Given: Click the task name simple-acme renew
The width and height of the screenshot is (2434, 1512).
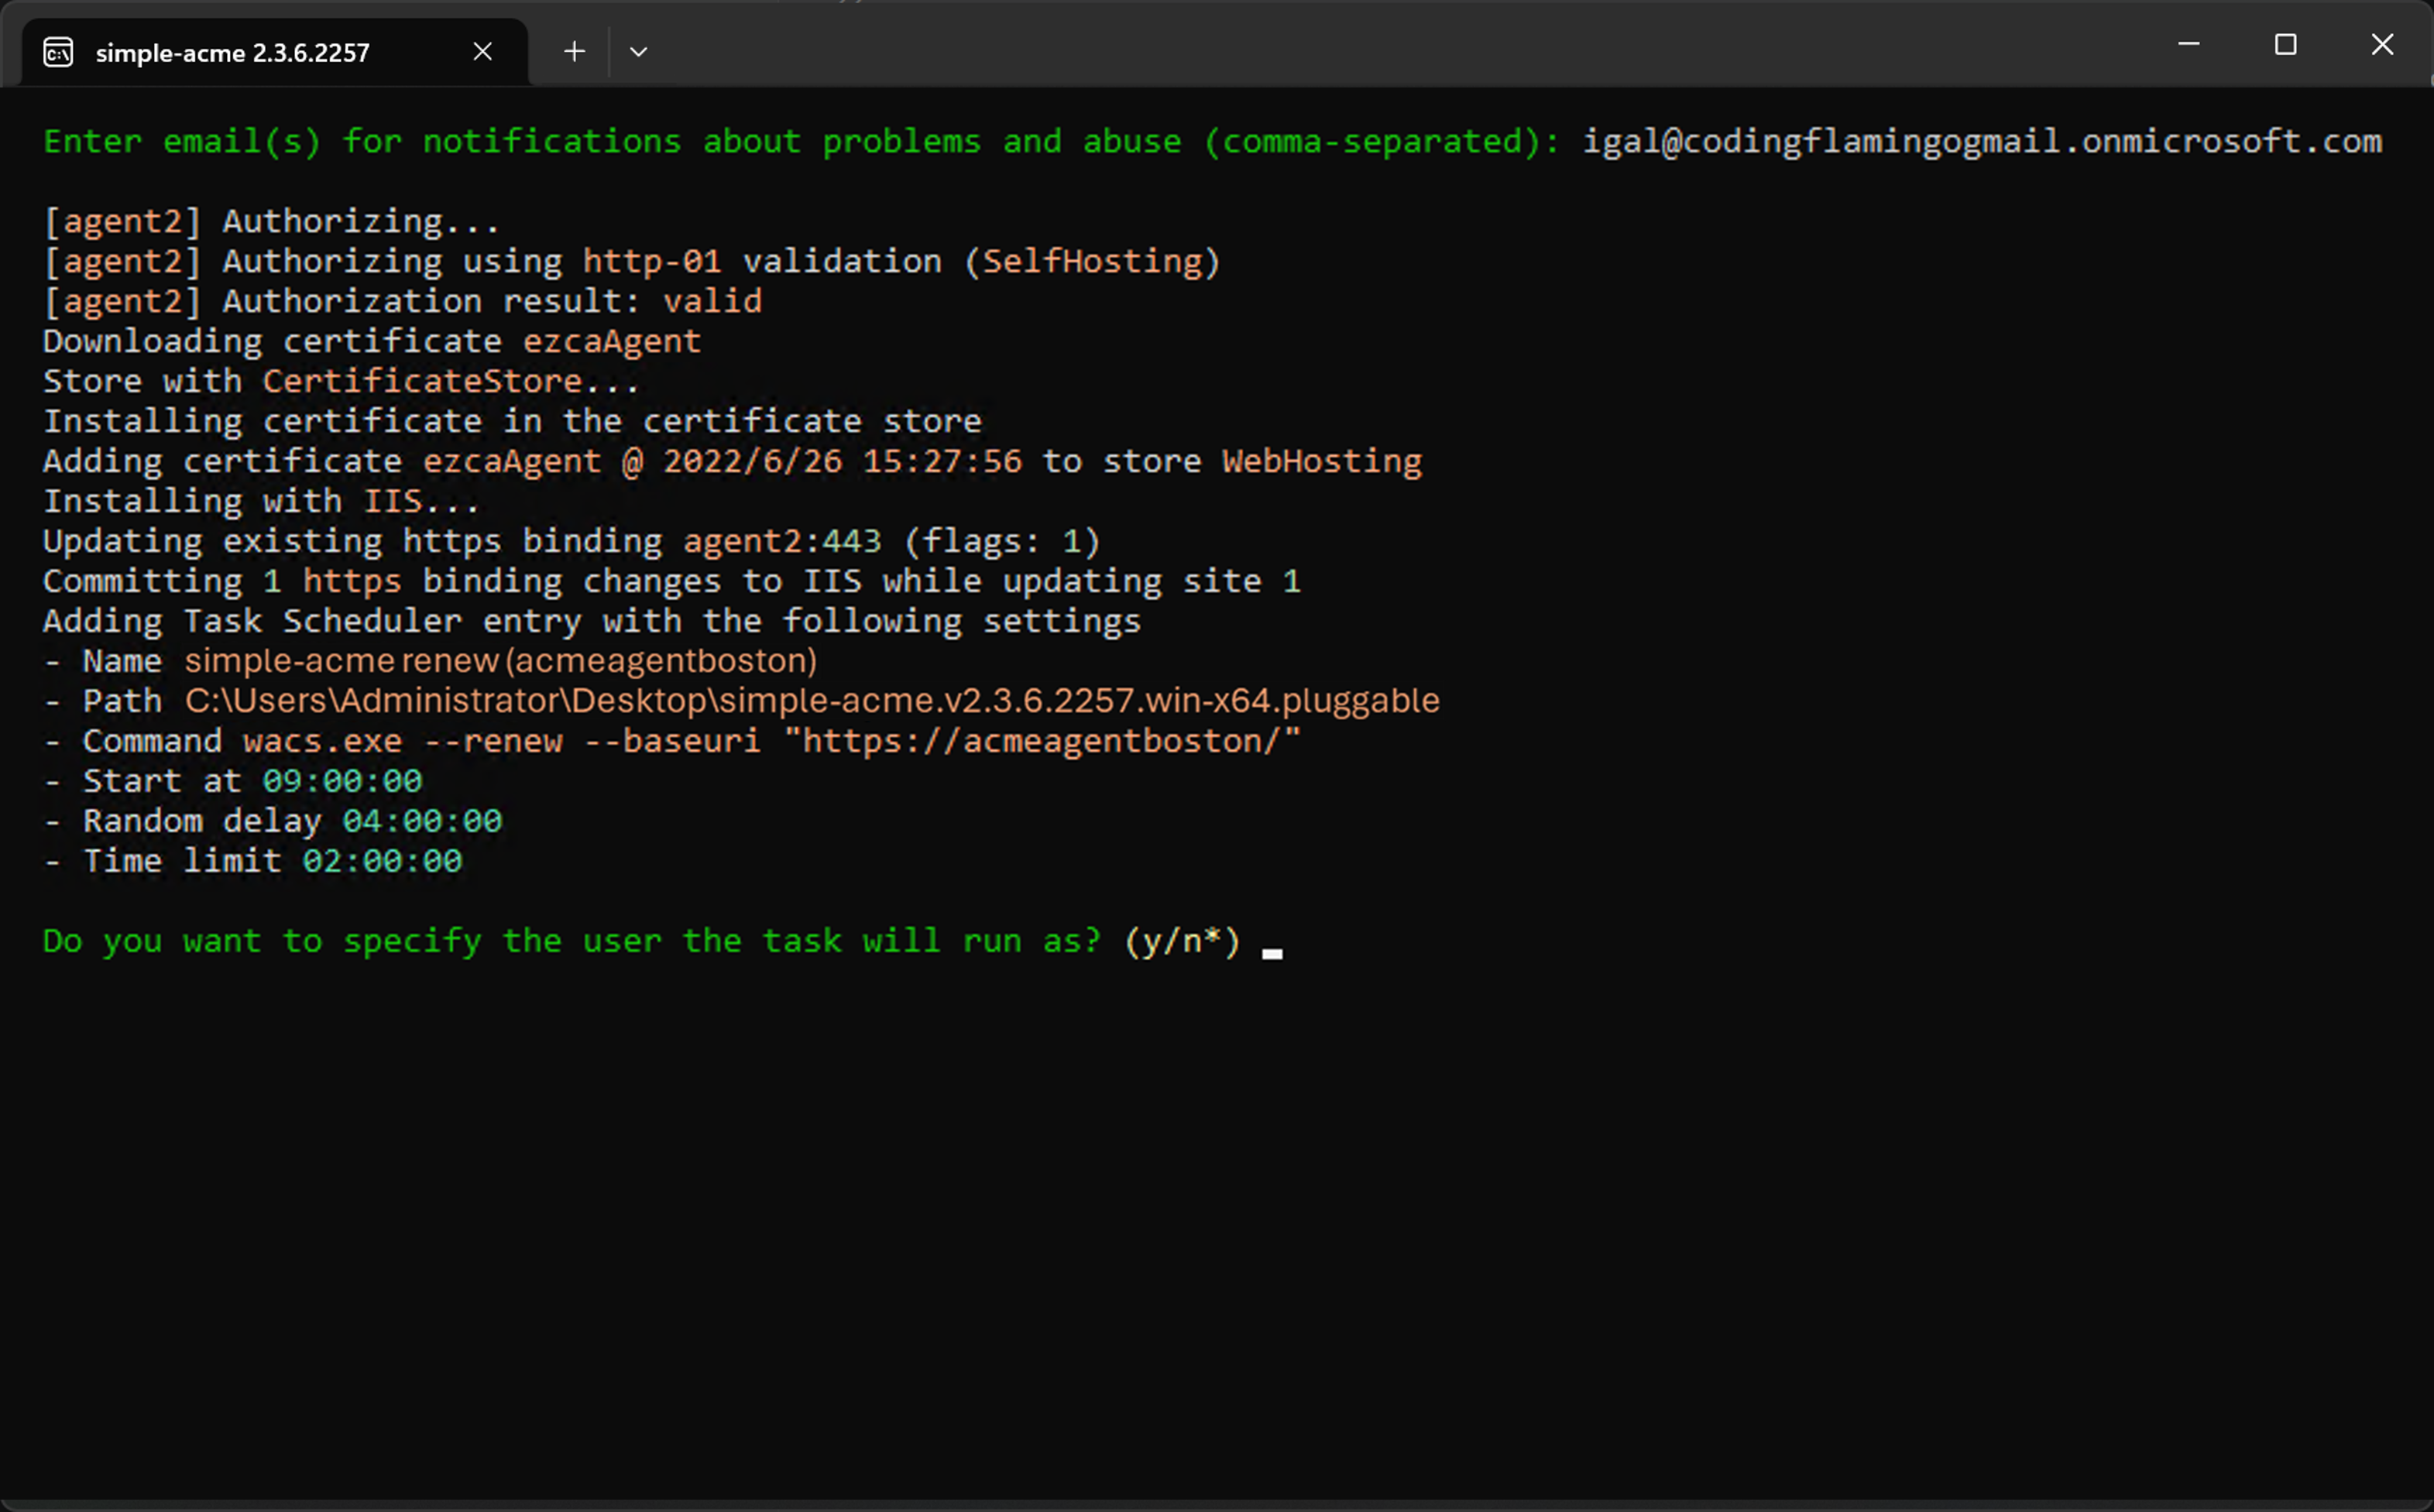Looking at the screenshot, I should pos(499,660).
